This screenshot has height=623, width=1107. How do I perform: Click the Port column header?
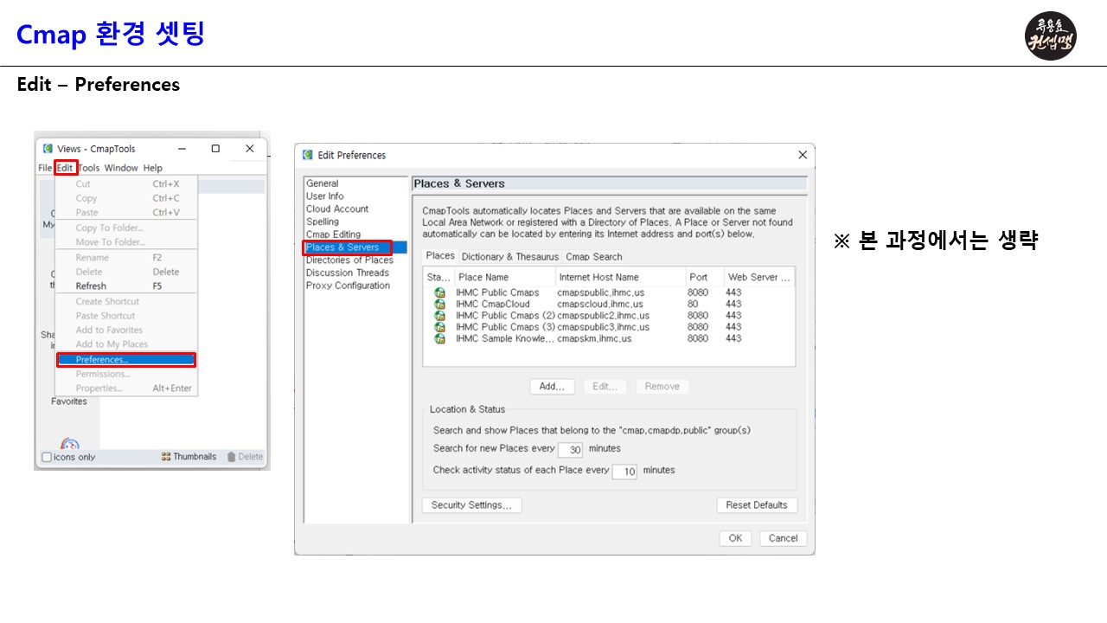pyautogui.click(x=703, y=277)
